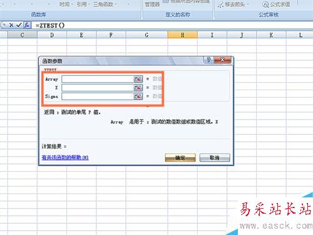Click into the Sigma input field
This screenshot has height=235, width=313.
[x=98, y=97]
